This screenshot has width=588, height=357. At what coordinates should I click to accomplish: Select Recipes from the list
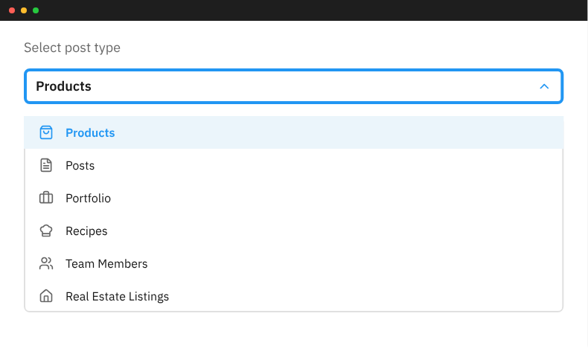point(86,231)
